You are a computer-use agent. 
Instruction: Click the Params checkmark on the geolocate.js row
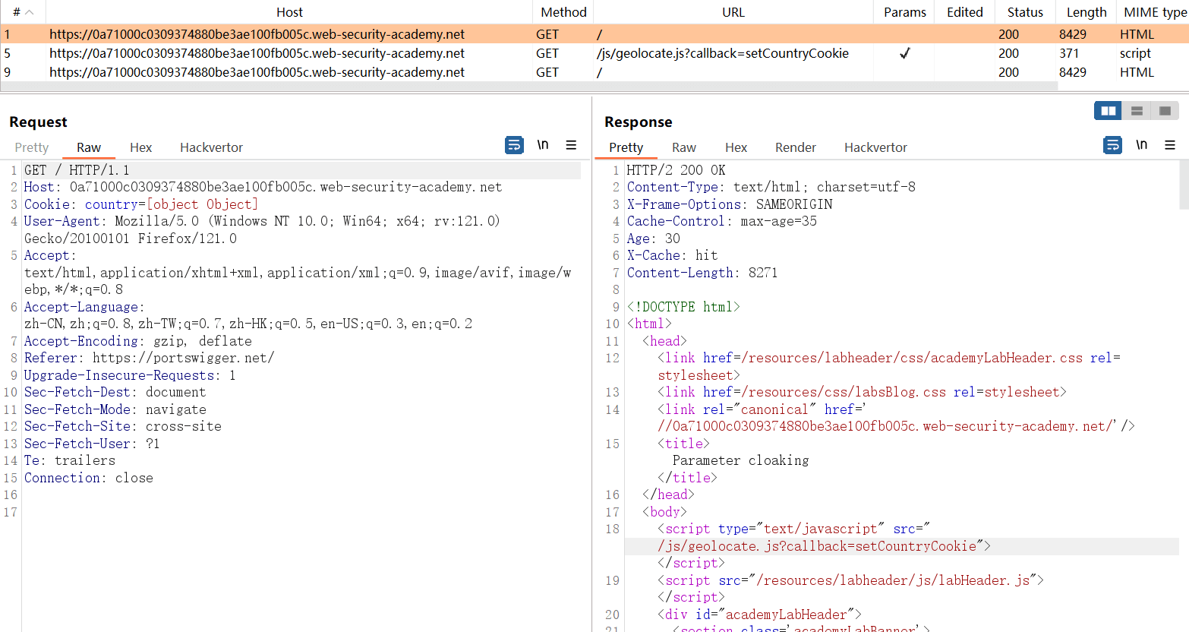(904, 53)
